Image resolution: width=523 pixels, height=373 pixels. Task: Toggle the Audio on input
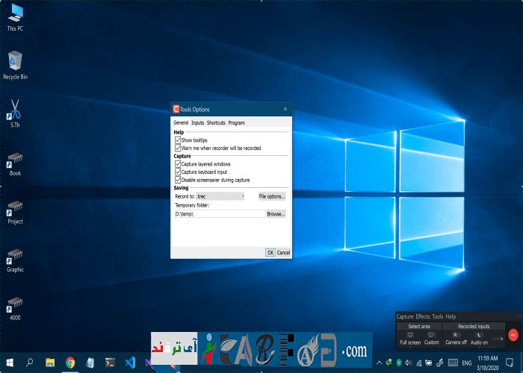click(x=479, y=338)
